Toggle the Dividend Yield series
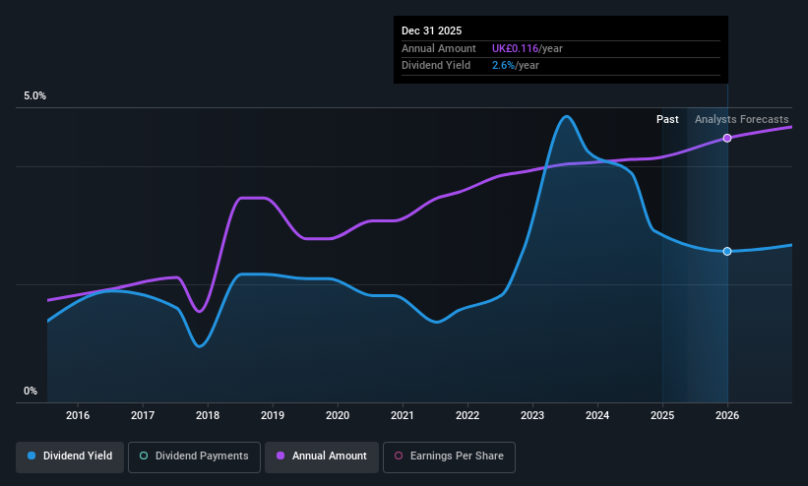The image size is (808, 486). tap(70, 456)
